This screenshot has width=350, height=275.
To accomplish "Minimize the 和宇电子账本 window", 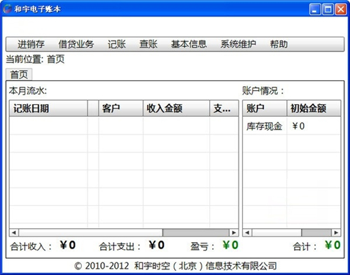I will pos(315,9).
